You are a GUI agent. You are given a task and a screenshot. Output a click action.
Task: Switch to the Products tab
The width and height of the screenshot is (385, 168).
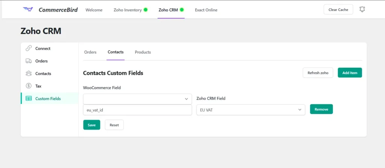pyautogui.click(x=143, y=52)
